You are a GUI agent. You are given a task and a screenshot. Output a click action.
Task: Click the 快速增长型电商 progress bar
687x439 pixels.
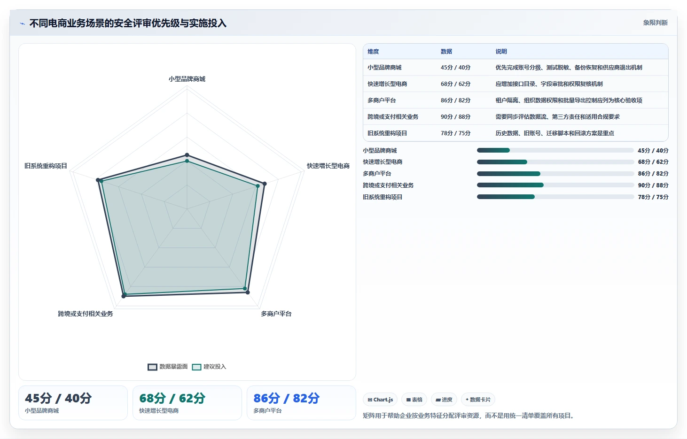click(555, 162)
